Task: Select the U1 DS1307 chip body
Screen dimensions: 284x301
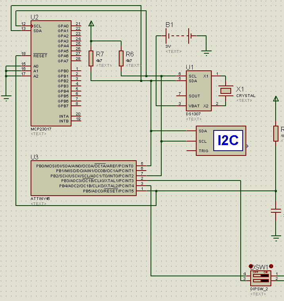Action: 199,91
